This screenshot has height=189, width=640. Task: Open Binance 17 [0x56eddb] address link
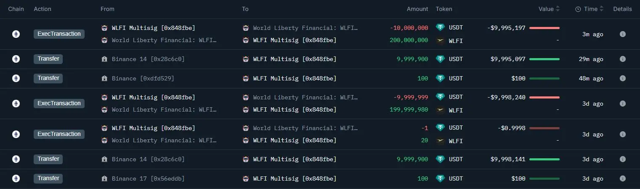click(148, 178)
